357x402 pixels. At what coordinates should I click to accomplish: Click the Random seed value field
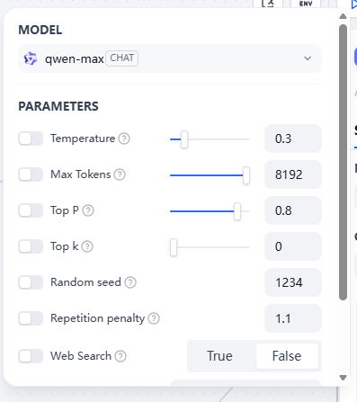pyautogui.click(x=293, y=282)
